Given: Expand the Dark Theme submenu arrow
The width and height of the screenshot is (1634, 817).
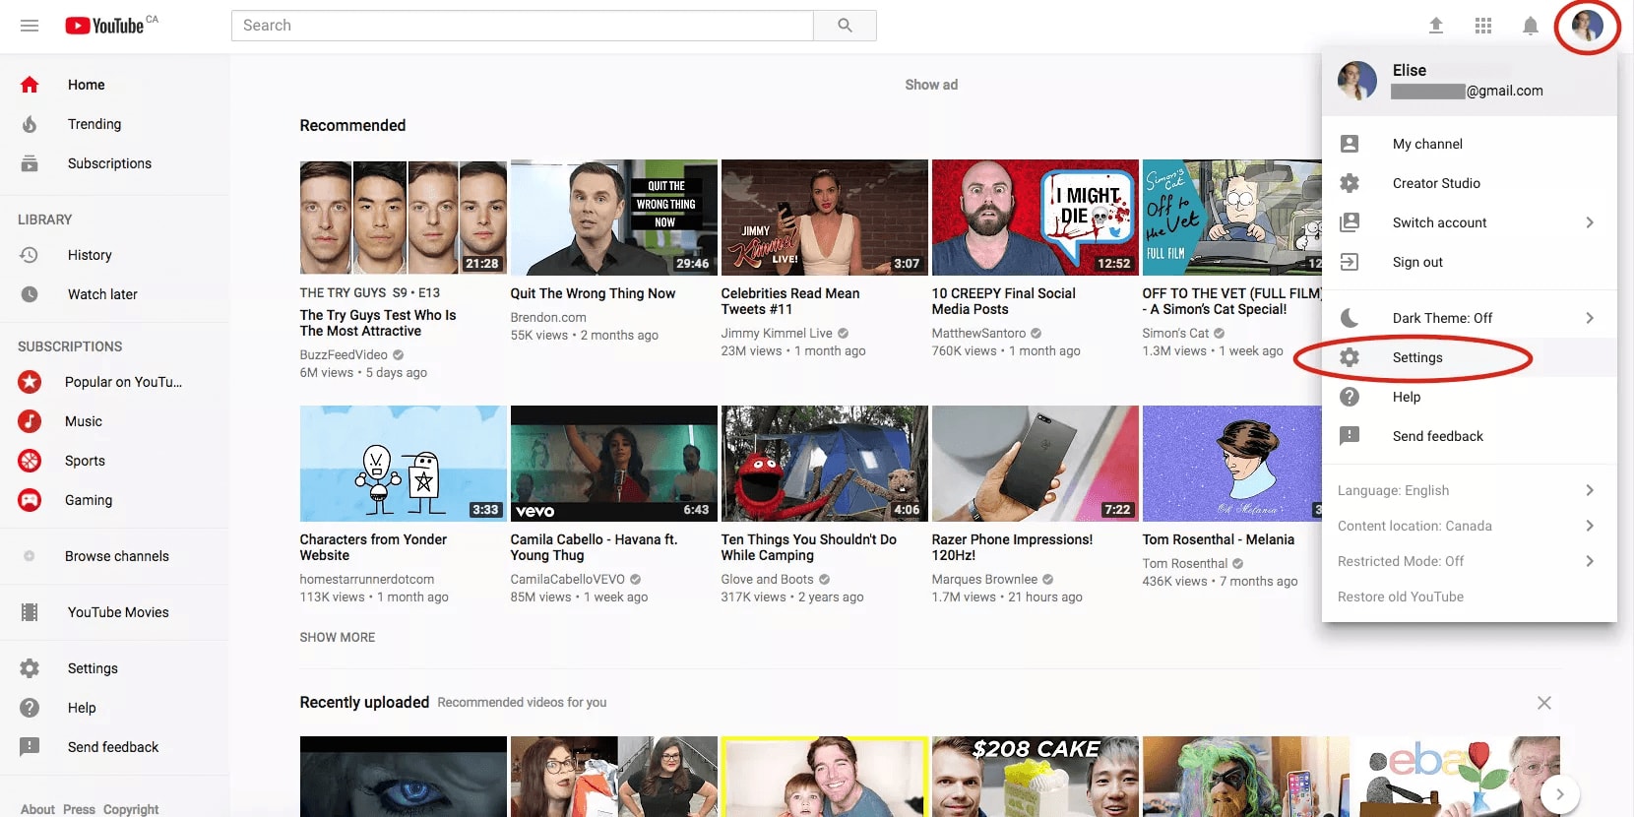Looking at the screenshot, I should coord(1590,318).
